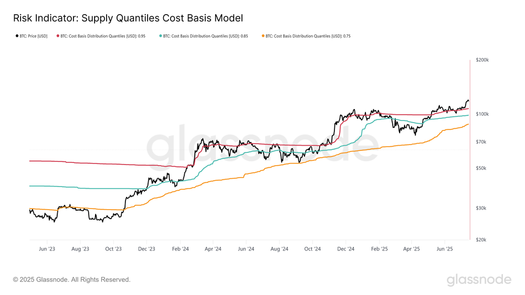Click the Dec '24 x-axis label
Screen dimensions: 525x295
(346, 249)
